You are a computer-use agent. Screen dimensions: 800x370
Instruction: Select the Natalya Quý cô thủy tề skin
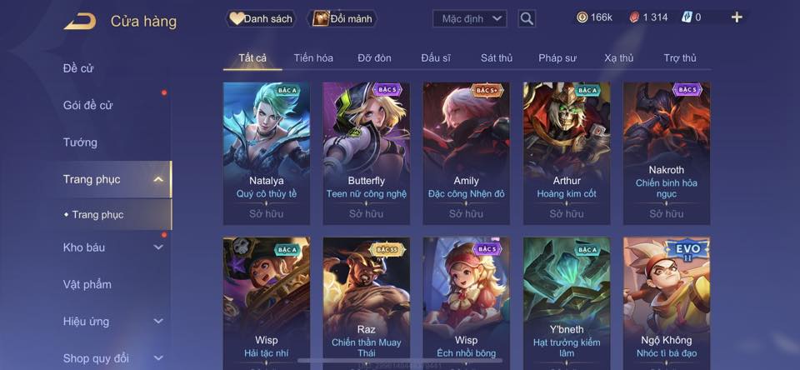point(267,153)
